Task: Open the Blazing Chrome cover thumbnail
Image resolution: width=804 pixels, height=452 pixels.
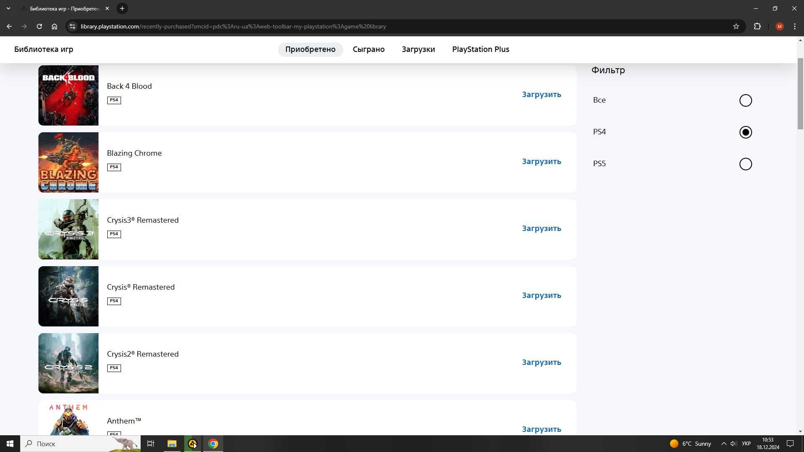Action: (x=68, y=162)
